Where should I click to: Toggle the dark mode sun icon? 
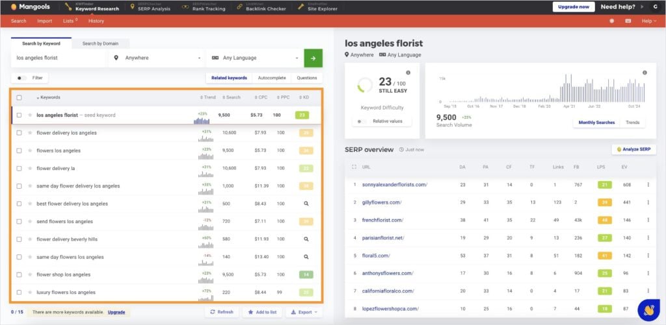pos(611,21)
